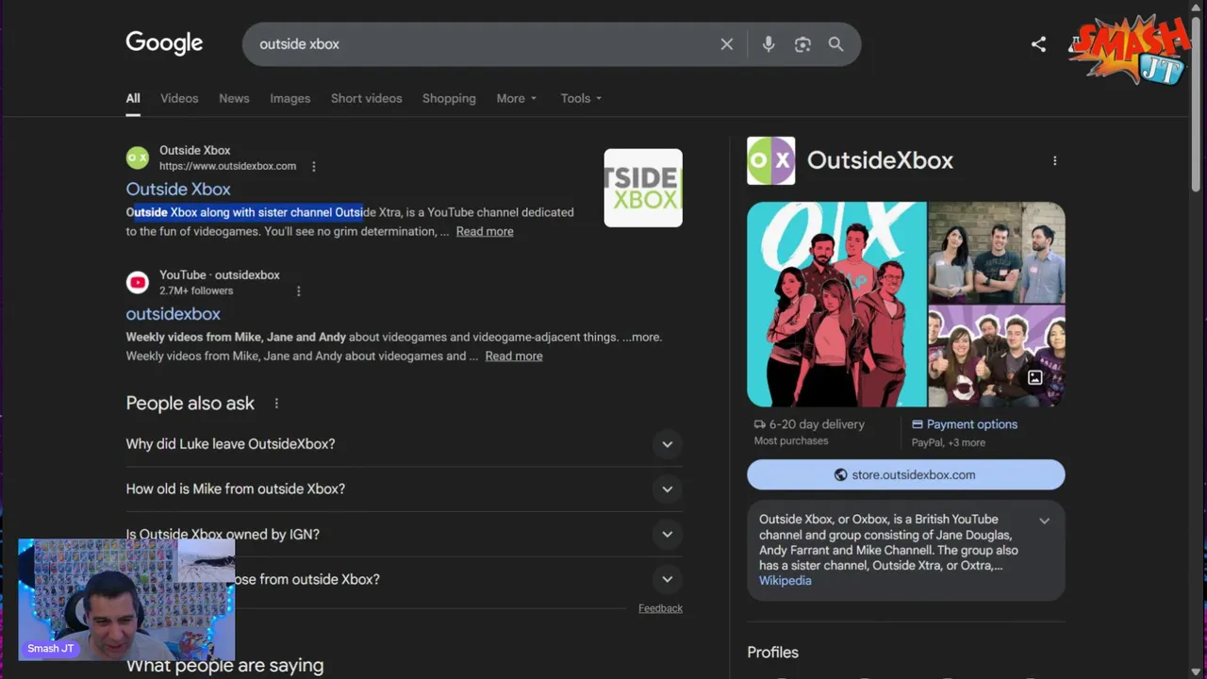Click the YouTube favicon in the results
The image size is (1207, 679).
(138, 282)
